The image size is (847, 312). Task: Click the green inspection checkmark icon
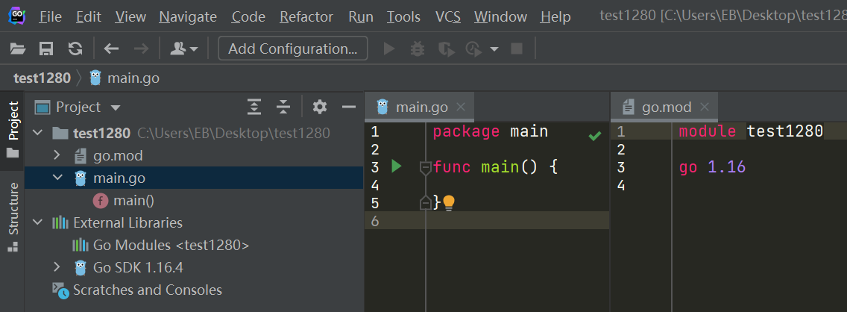click(x=595, y=136)
